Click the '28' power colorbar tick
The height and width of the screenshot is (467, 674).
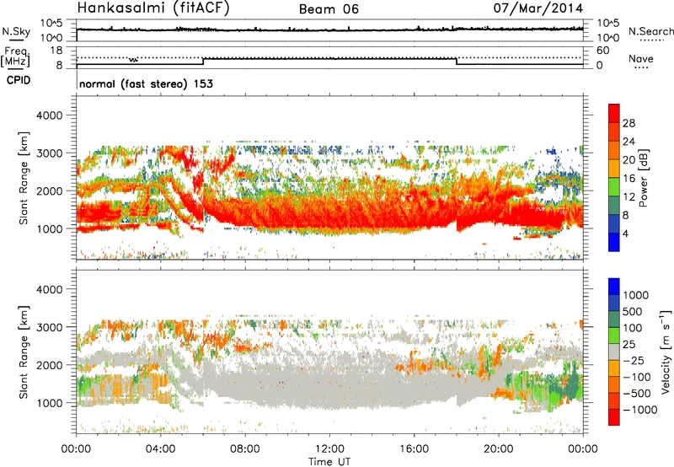[x=629, y=123]
